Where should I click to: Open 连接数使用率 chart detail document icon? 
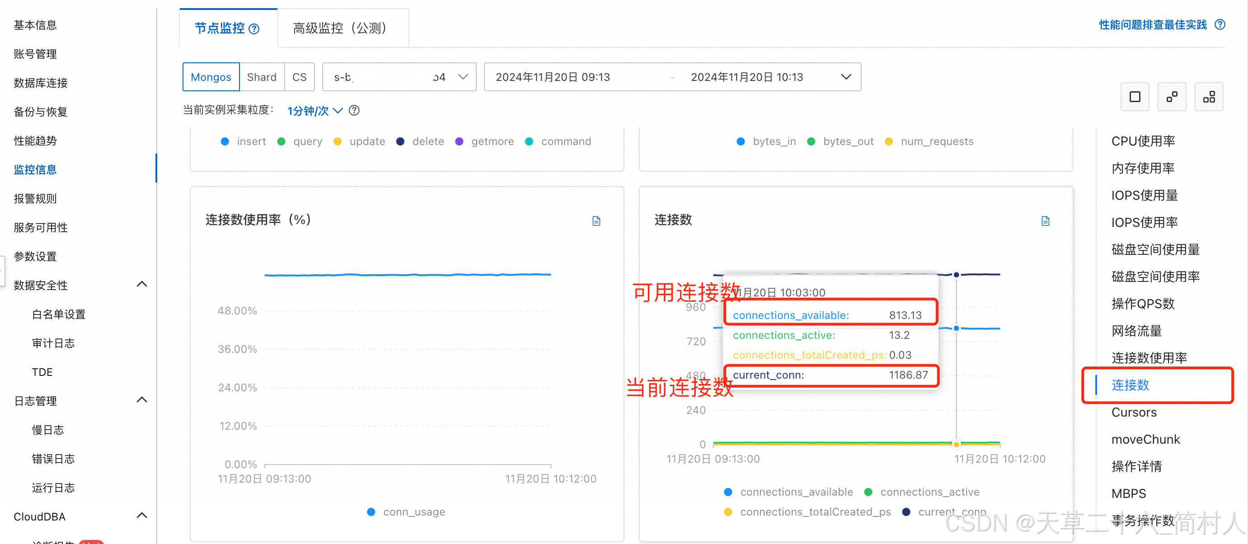click(x=596, y=221)
